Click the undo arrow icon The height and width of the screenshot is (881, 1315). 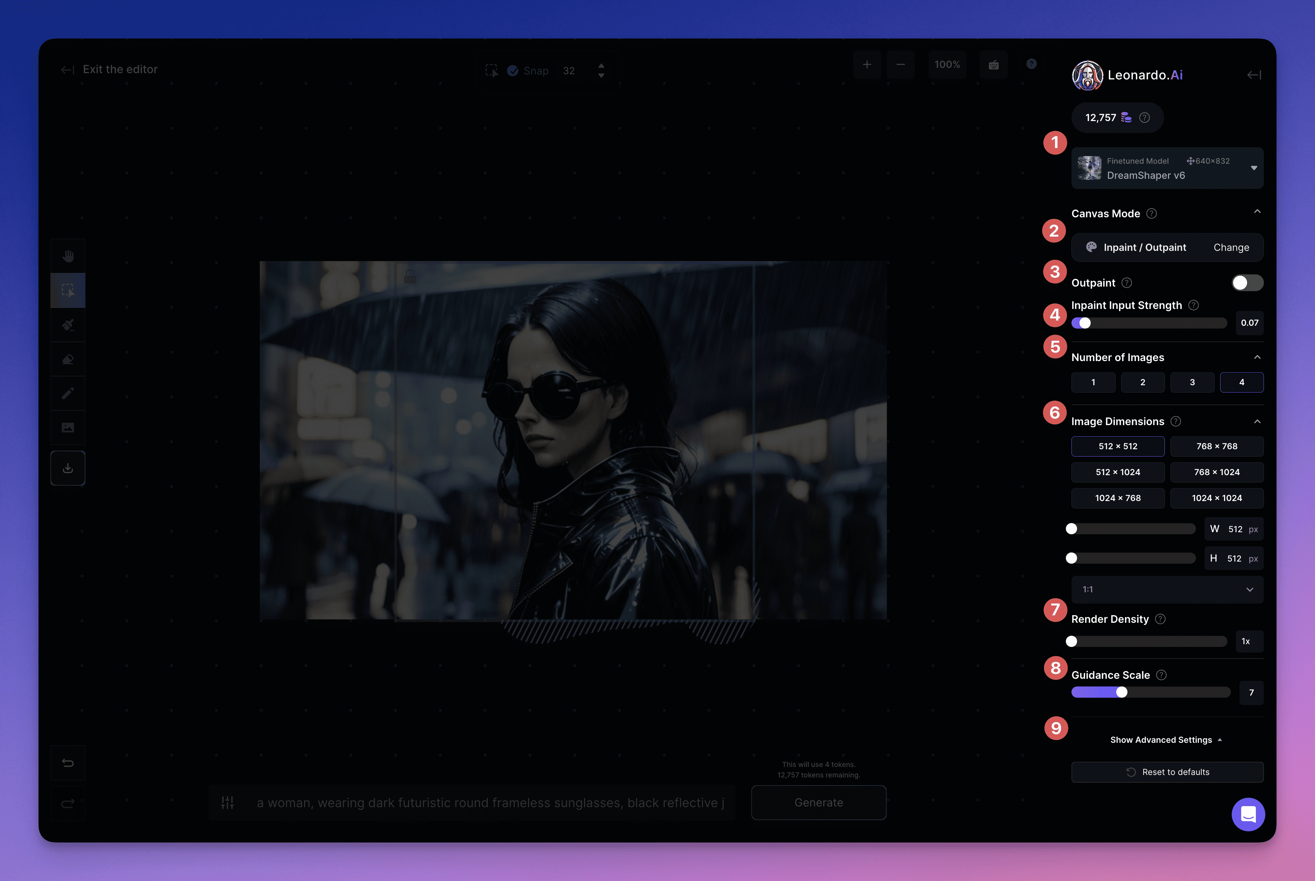click(x=68, y=762)
